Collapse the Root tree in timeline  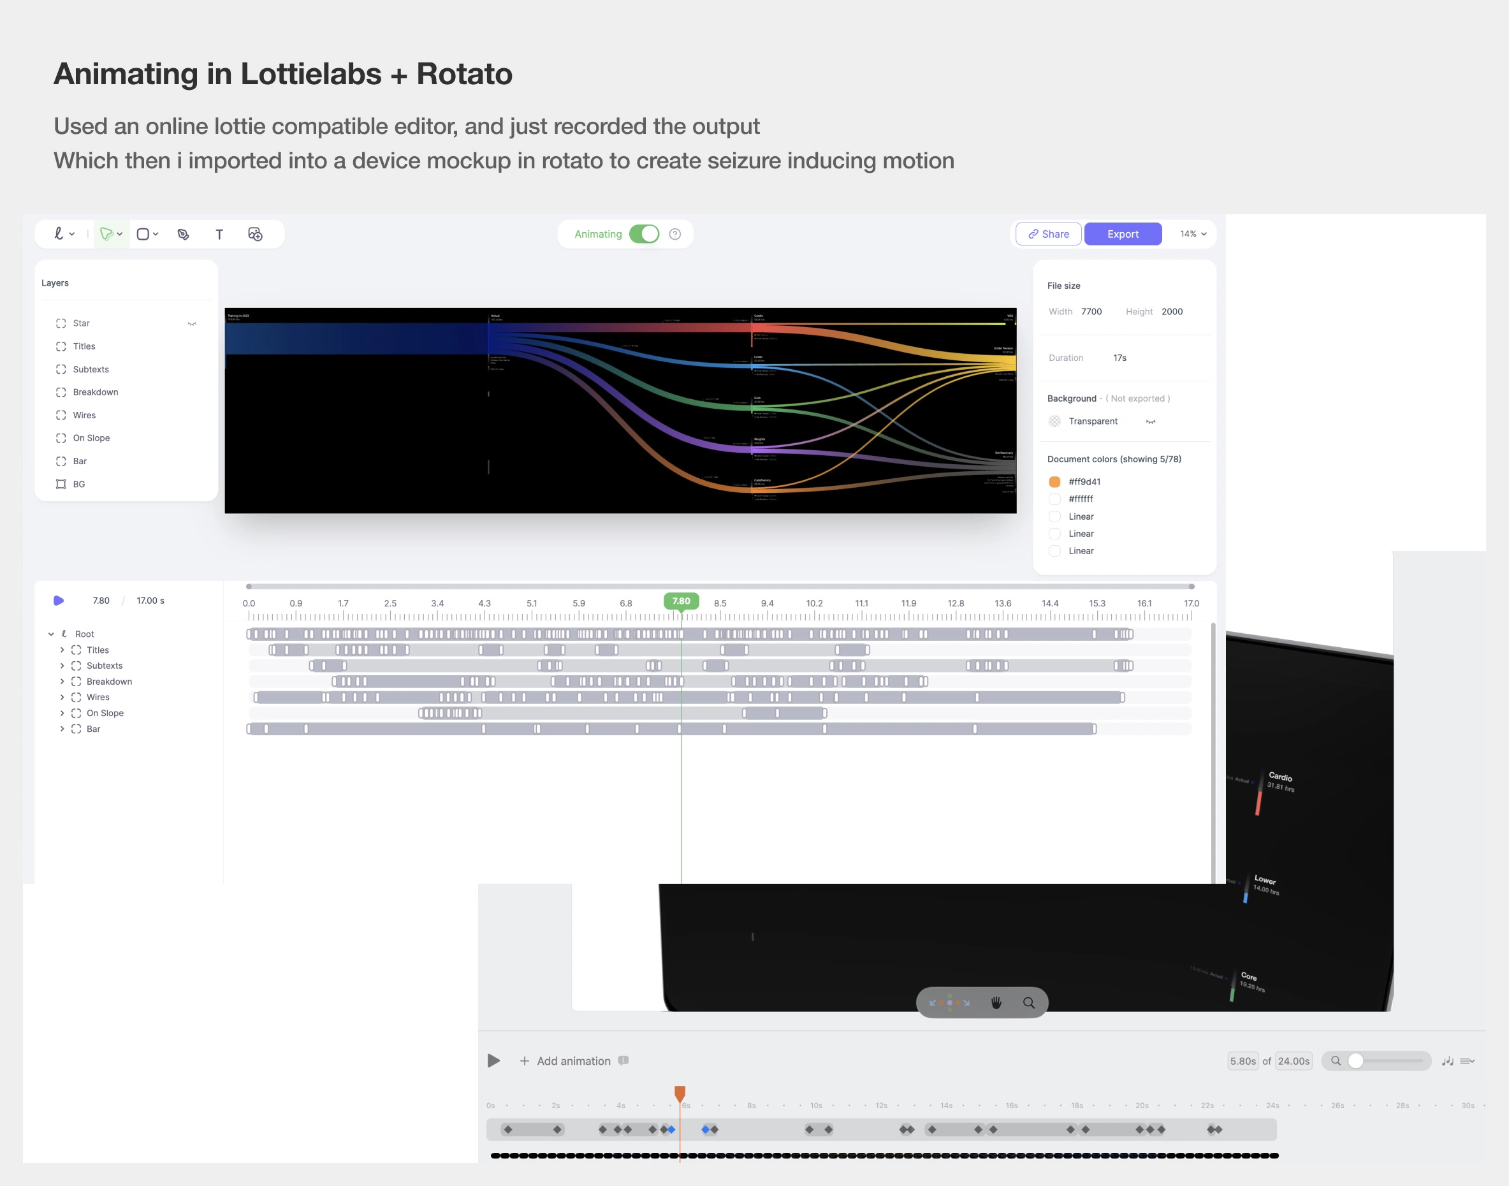coord(52,634)
